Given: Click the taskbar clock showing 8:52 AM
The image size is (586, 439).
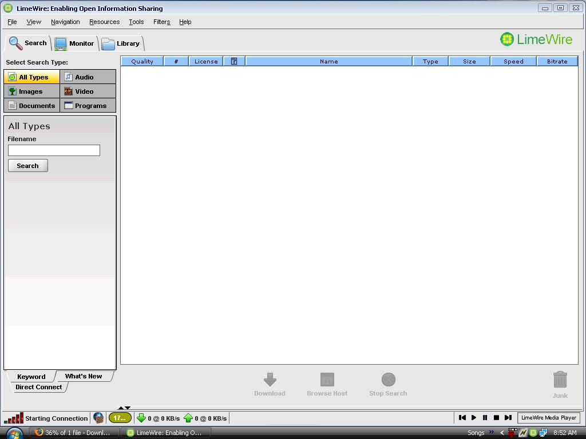Looking at the screenshot, I should coord(565,433).
